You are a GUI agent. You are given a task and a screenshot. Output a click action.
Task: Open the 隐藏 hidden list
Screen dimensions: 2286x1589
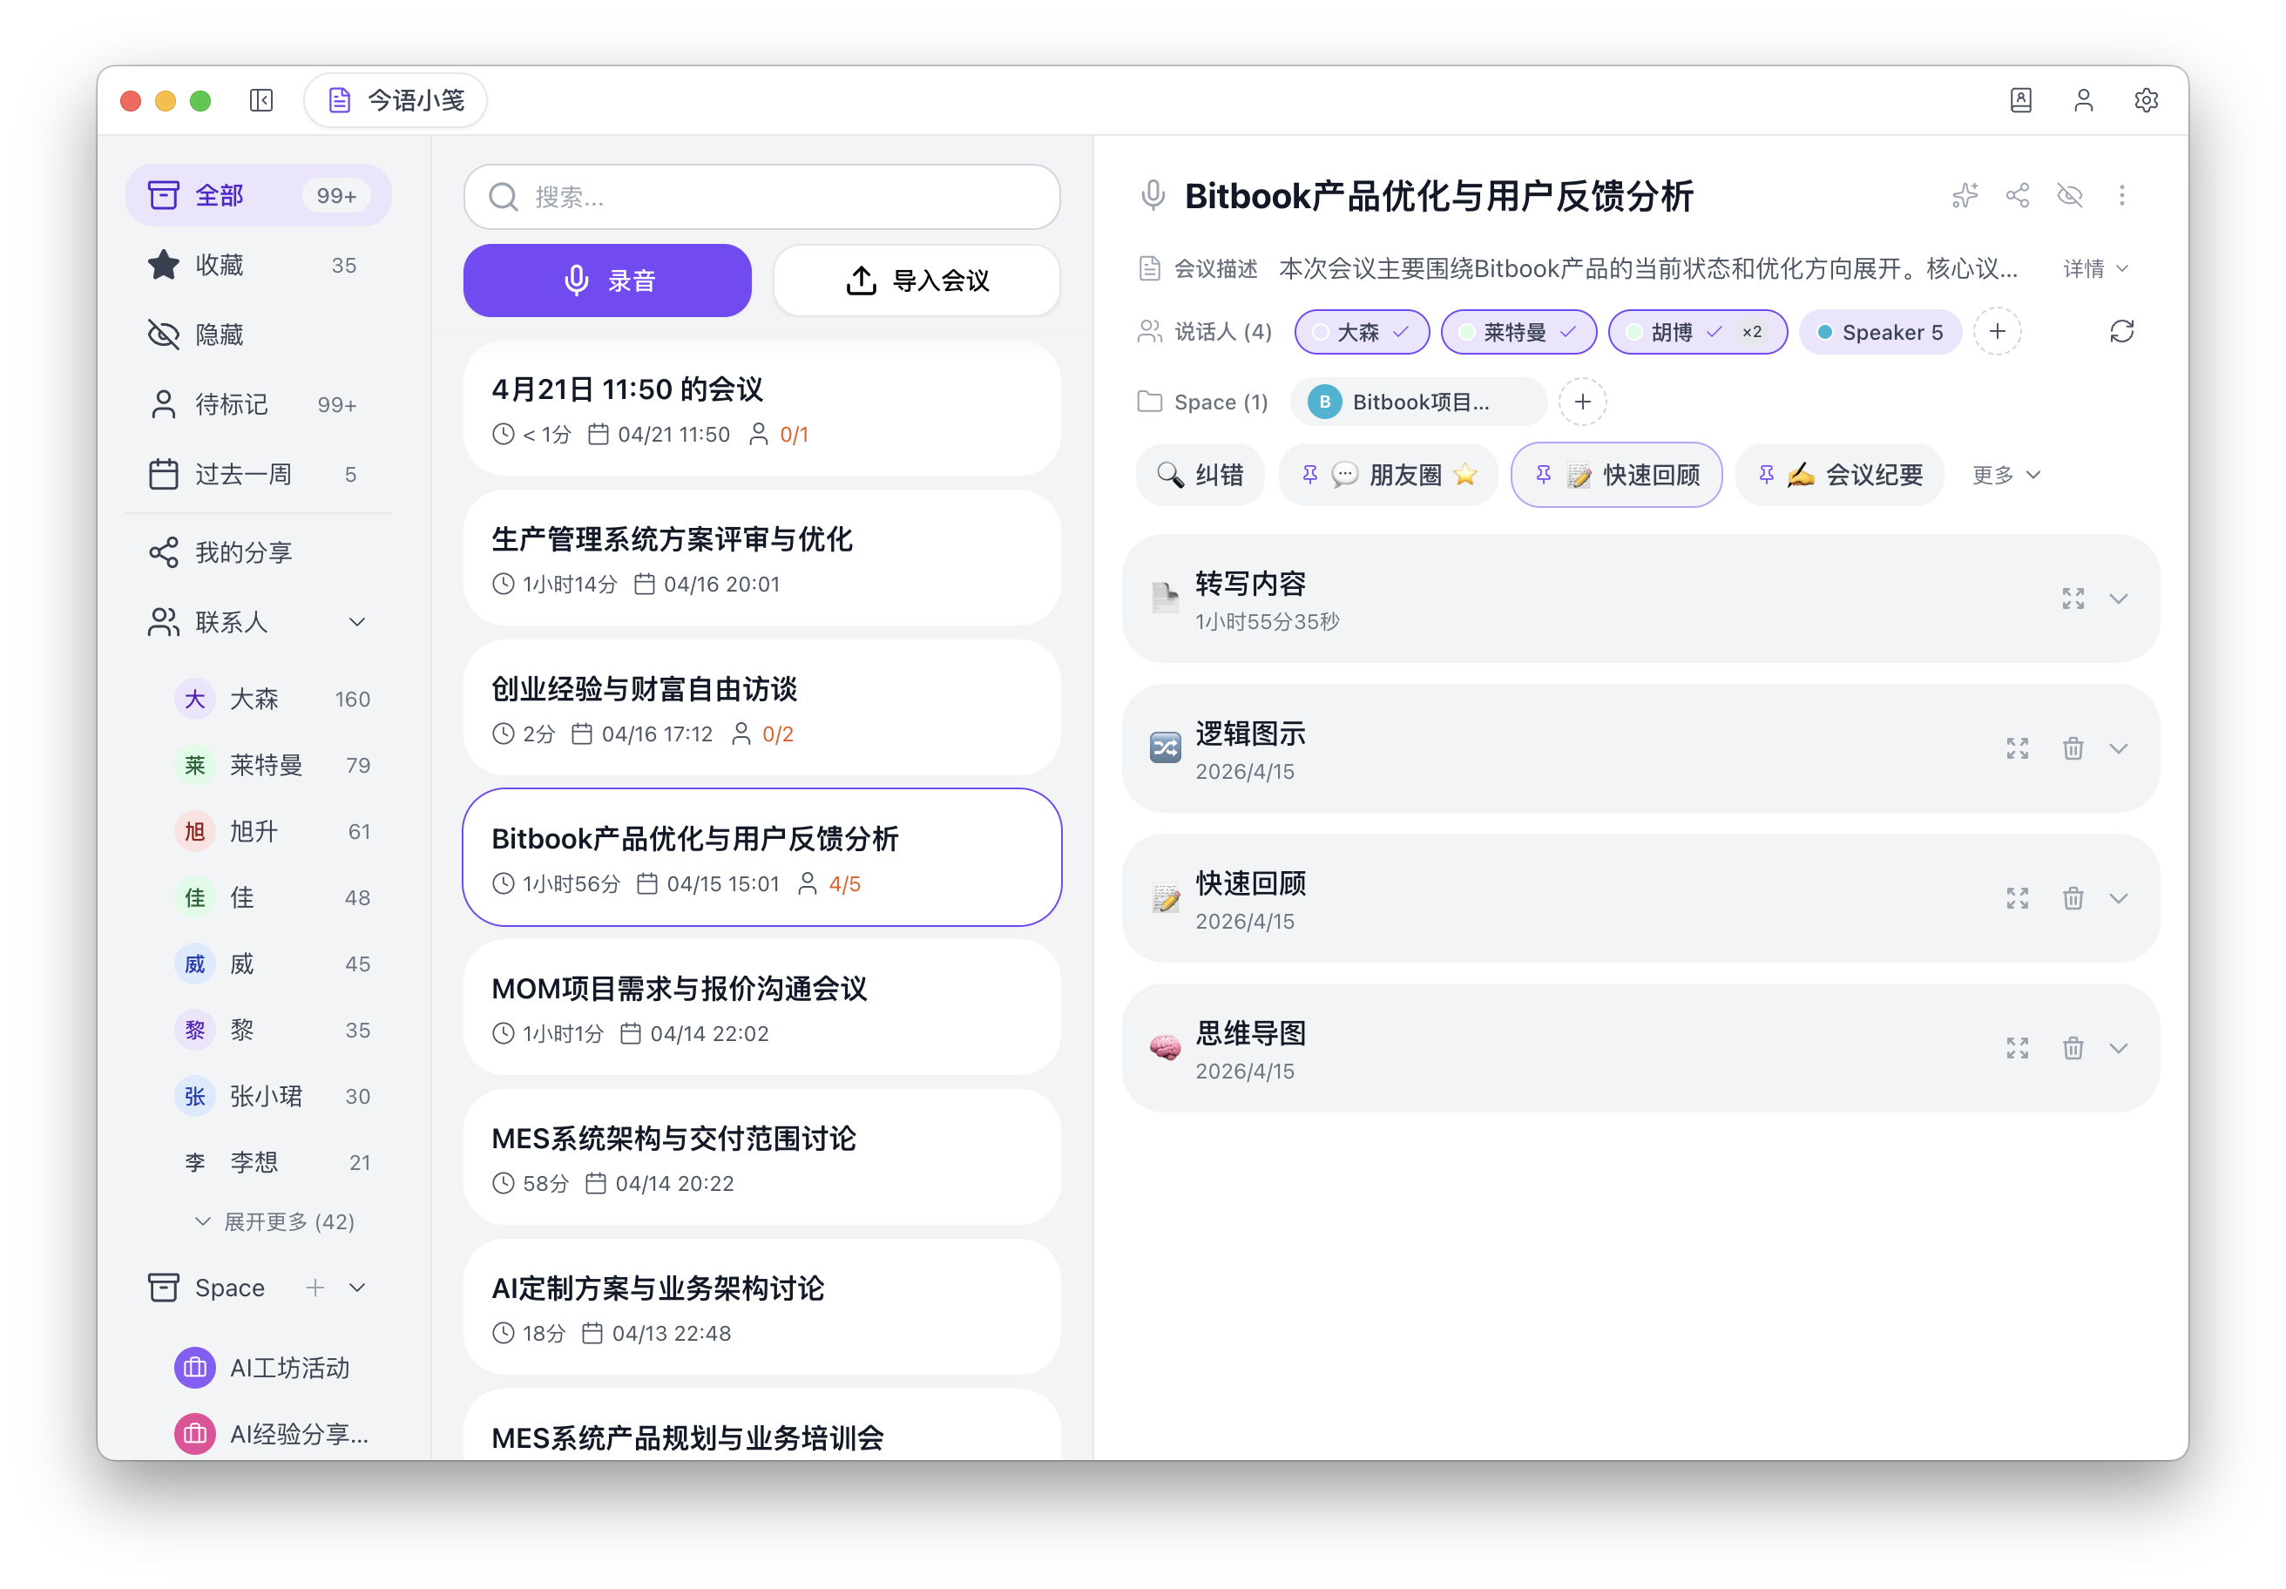[x=259, y=335]
